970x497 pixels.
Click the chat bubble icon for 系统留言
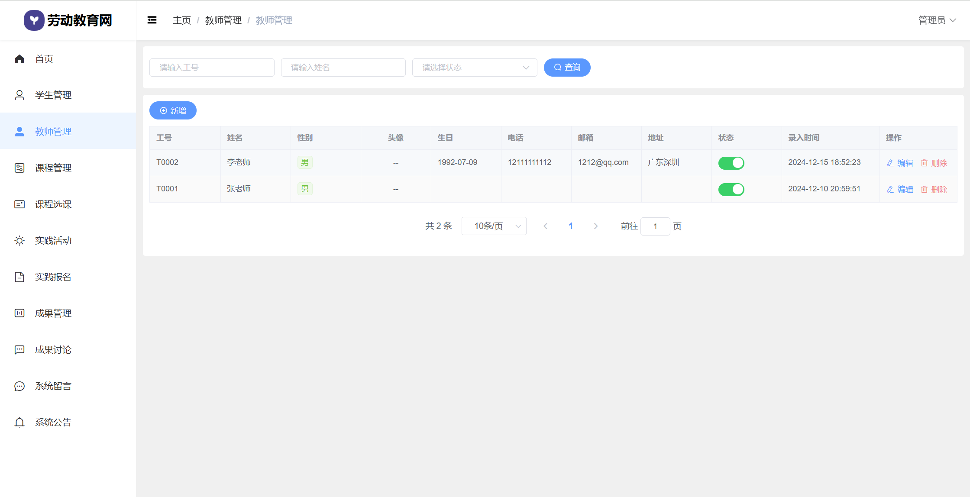click(x=19, y=386)
